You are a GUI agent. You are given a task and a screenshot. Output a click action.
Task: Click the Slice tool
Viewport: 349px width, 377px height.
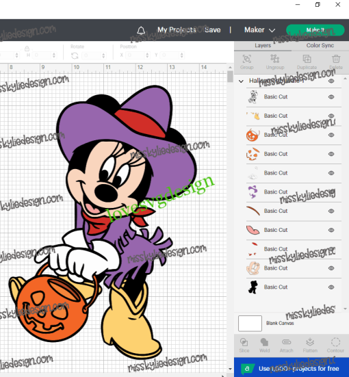(x=244, y=342)
